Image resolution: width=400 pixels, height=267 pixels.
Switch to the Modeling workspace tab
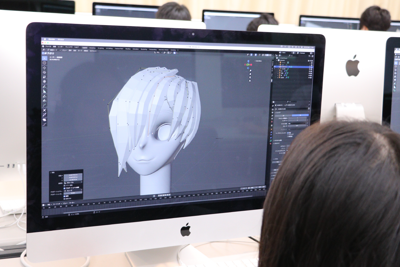point(92,48)
